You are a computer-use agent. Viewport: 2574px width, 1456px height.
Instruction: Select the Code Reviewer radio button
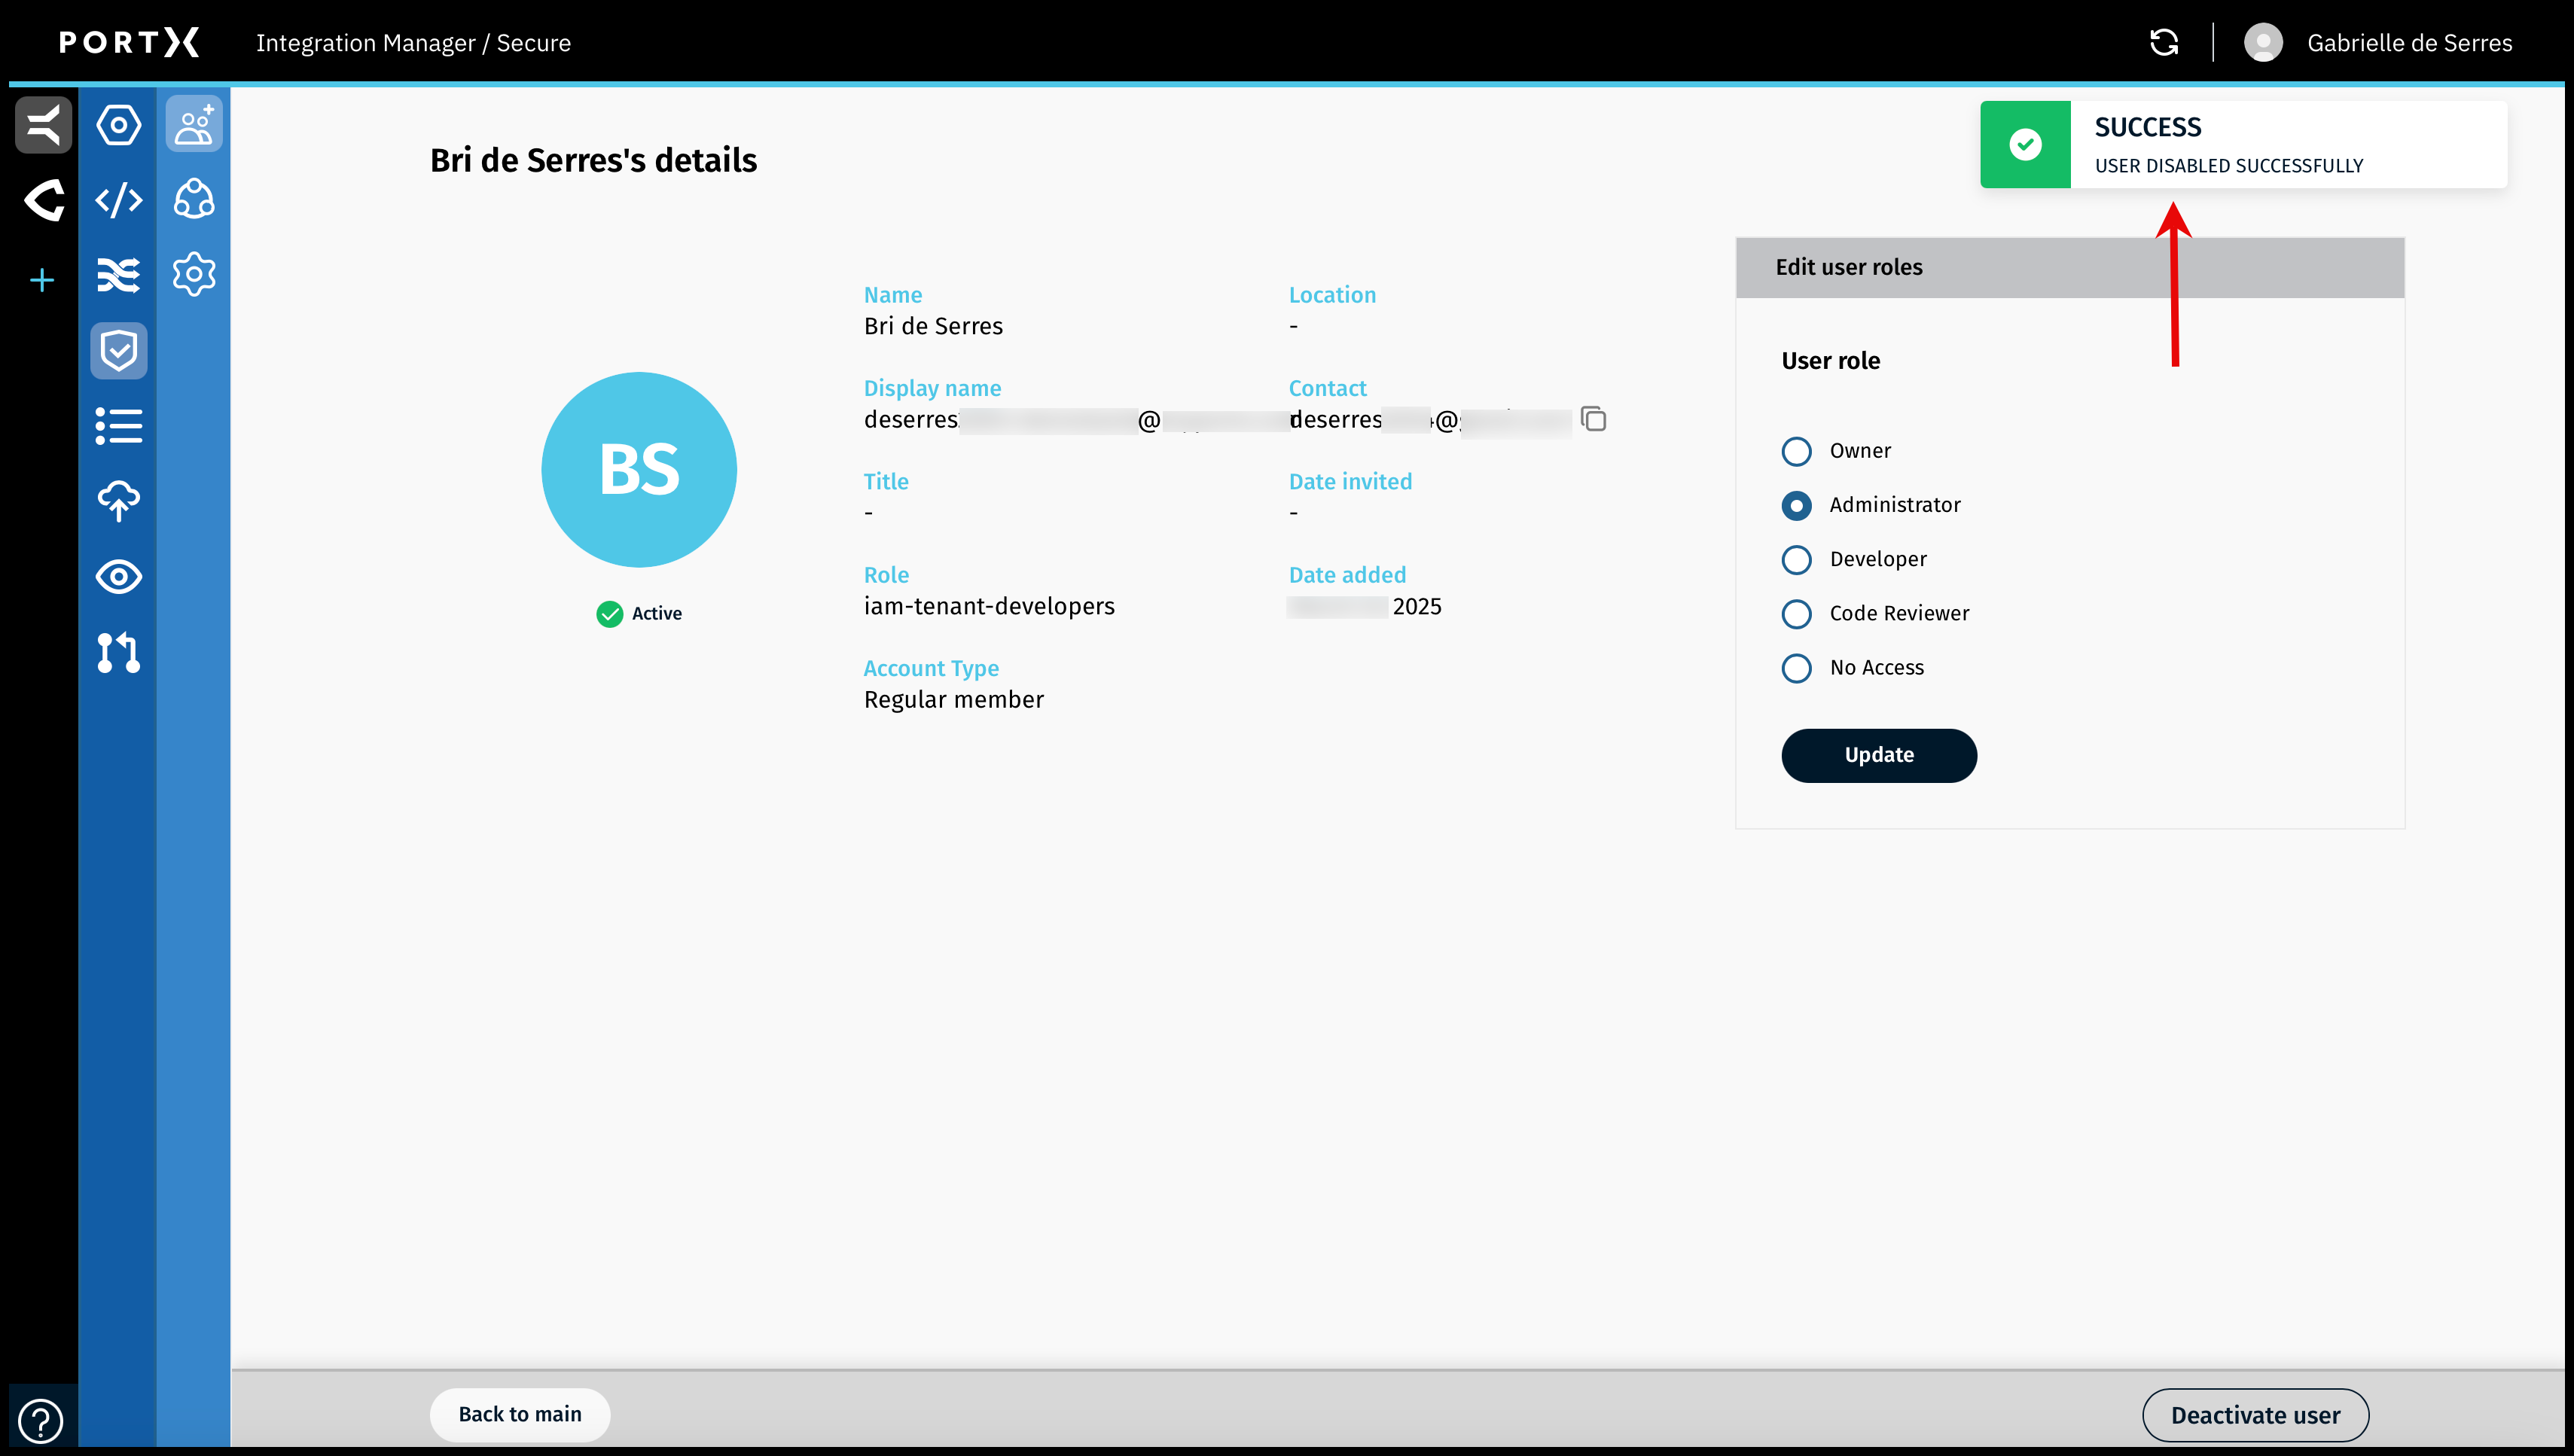click(1796, 613)
